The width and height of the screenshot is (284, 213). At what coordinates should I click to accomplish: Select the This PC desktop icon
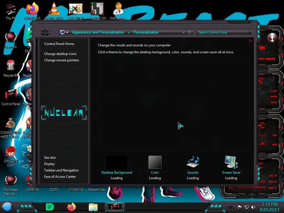tap(11, 12)
